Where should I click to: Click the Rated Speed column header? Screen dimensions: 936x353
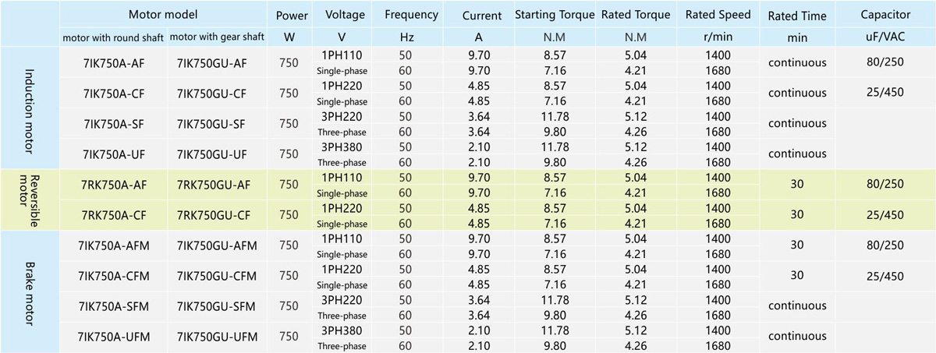718,16
